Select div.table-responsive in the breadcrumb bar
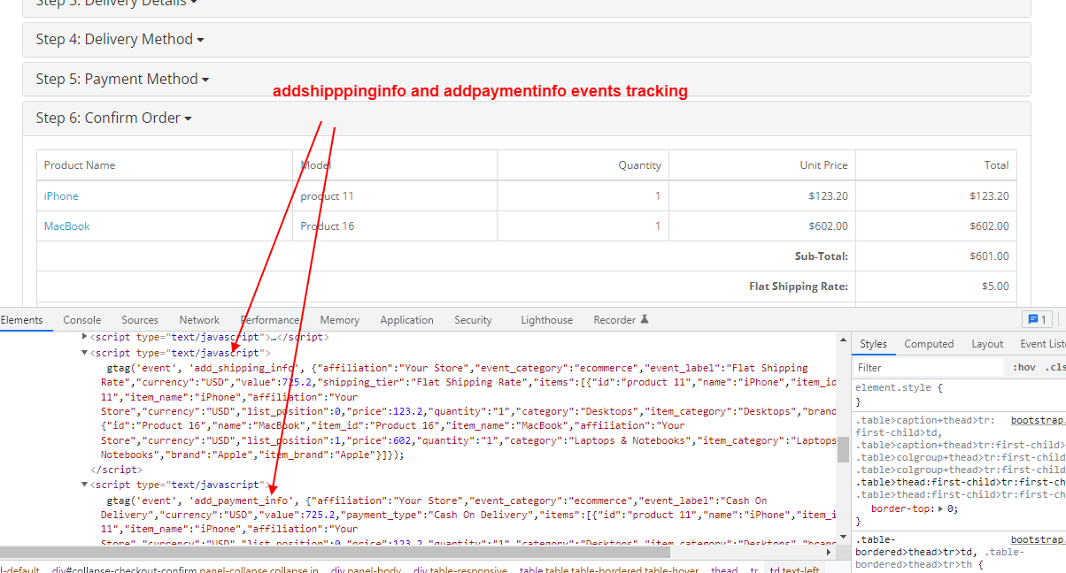 tap(460, 570)
